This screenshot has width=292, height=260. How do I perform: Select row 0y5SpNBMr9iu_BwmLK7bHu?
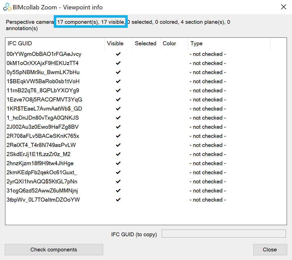tap(146, 72)
